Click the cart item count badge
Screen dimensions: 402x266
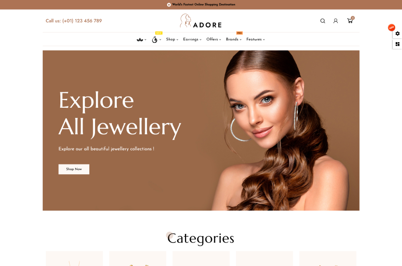tap(353, 18)
